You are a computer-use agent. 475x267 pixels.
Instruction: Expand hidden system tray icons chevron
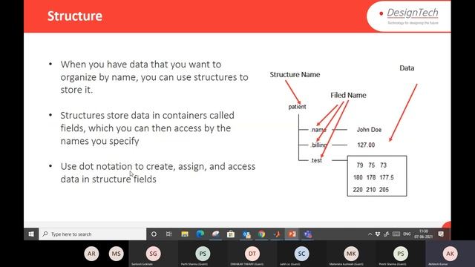click(370, 234)
